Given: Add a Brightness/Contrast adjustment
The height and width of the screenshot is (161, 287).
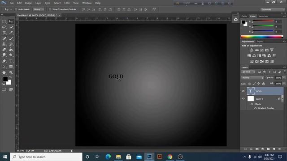Looking at the screenshot, I should pos(252,50).
